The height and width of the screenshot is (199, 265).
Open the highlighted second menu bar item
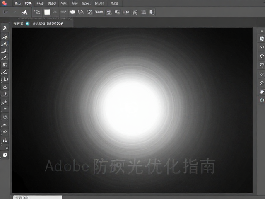point(29,3)
